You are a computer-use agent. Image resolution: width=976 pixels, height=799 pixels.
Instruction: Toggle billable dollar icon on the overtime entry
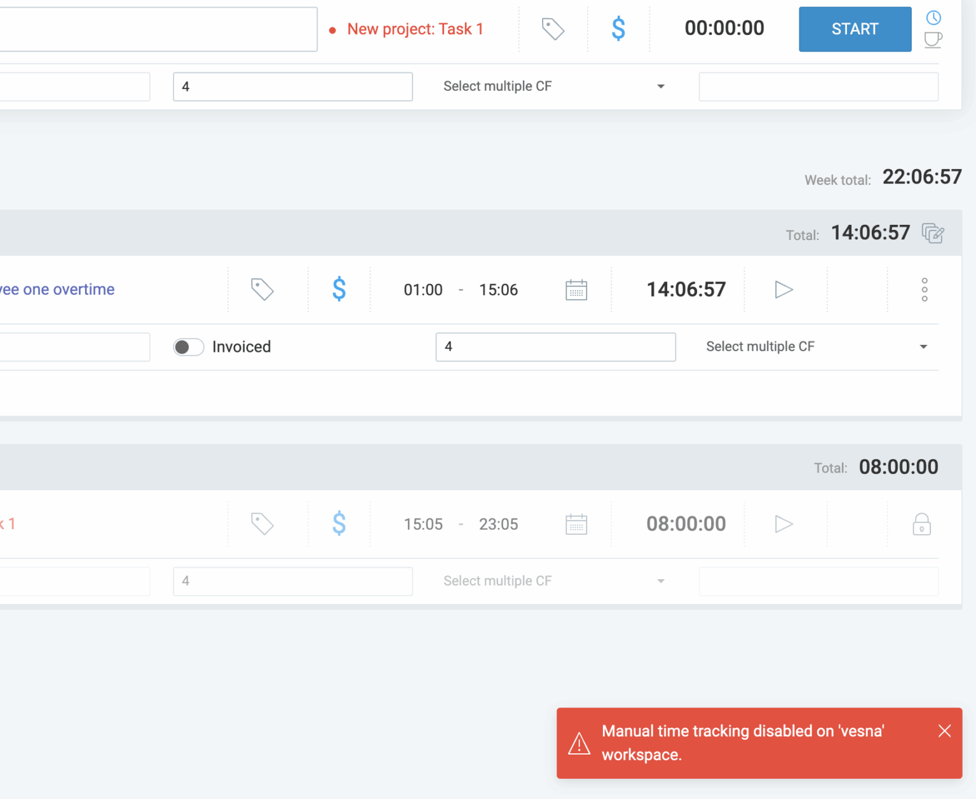tap(339, 290)
